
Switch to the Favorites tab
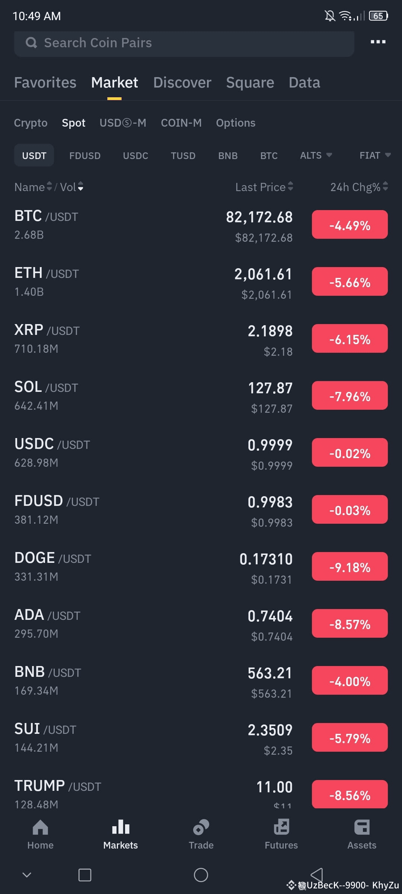pyautogui.click(x=45, y=82)
